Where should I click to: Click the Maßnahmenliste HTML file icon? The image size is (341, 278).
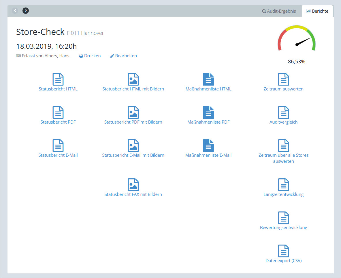(208, 79)
